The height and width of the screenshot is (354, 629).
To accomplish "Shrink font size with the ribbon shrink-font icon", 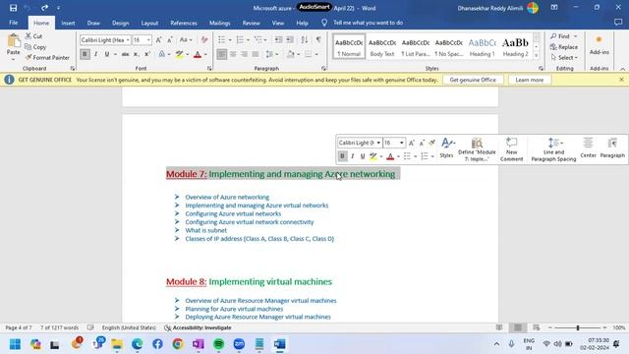I will 170,39.
